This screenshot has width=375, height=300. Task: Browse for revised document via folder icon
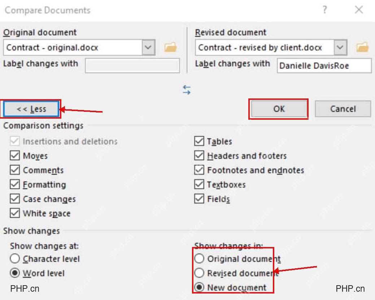[x=362, y=47]
